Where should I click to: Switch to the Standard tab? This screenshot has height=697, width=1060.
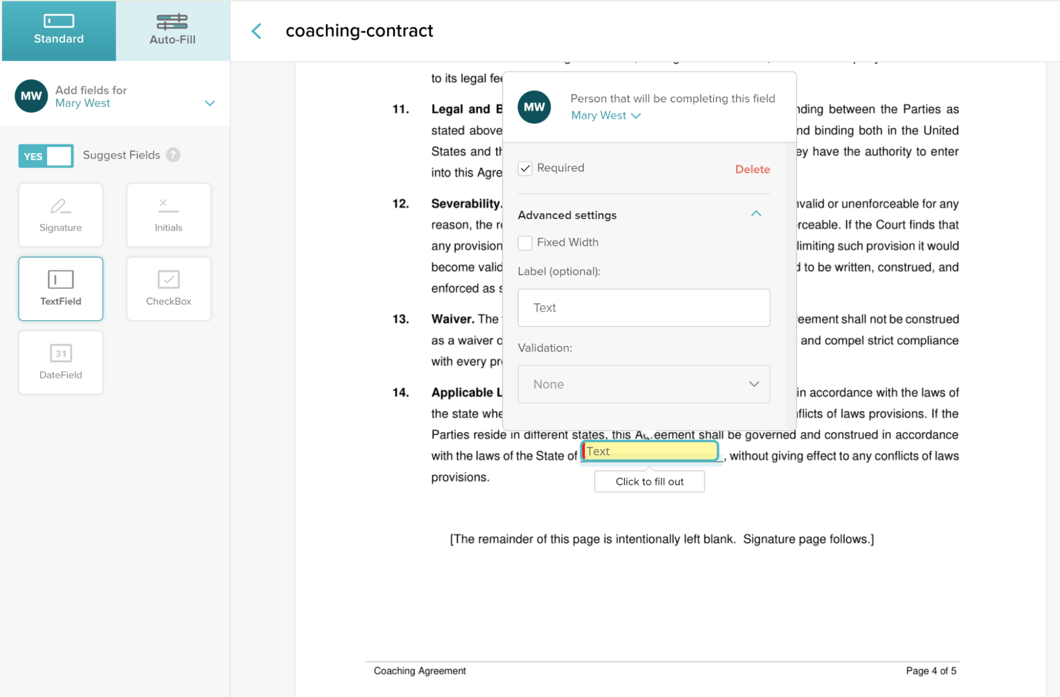tap(59, 30)
